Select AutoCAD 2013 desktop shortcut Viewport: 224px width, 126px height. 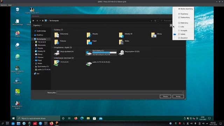pos(17,105)
